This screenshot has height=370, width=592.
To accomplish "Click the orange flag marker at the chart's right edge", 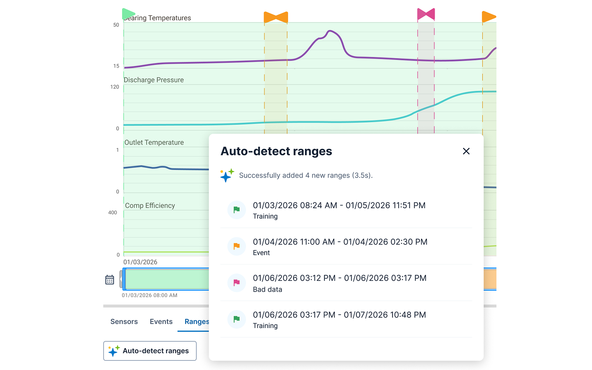I will (489, 17).
